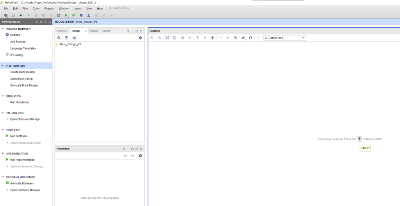Open the Tools menu
400x206 pixels.
36,9
